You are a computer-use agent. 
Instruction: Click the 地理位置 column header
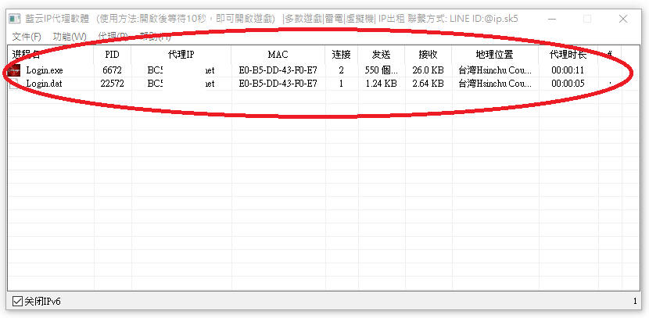coord(495,54)
